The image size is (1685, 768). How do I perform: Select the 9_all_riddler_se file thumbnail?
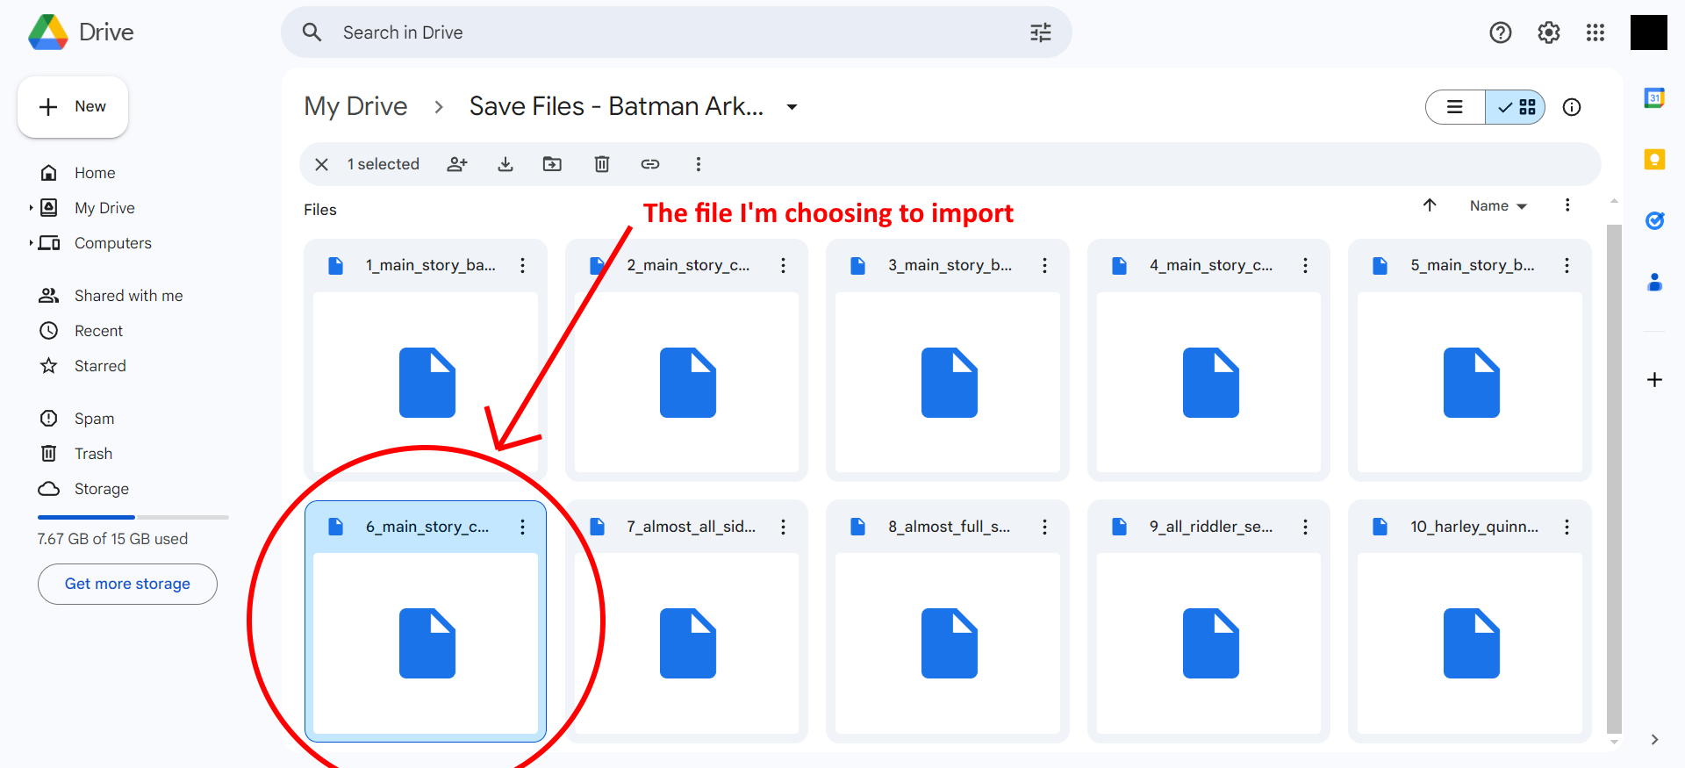tap(1208, 643)
